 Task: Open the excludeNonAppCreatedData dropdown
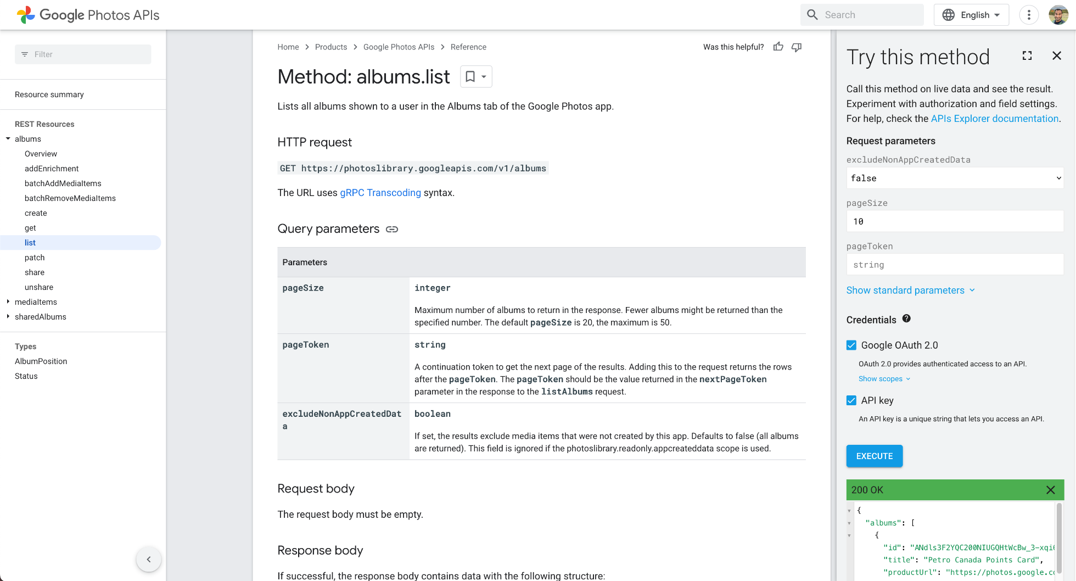[x=955, y=178]
